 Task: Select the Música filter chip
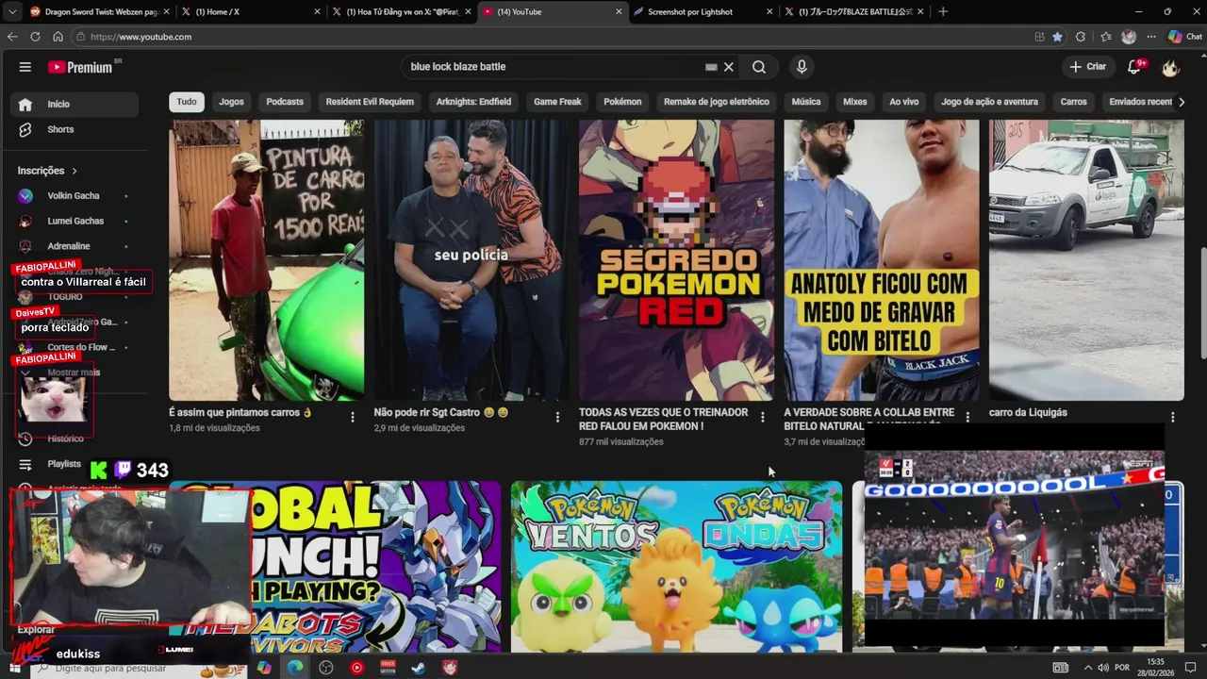(x=805, y=102)
